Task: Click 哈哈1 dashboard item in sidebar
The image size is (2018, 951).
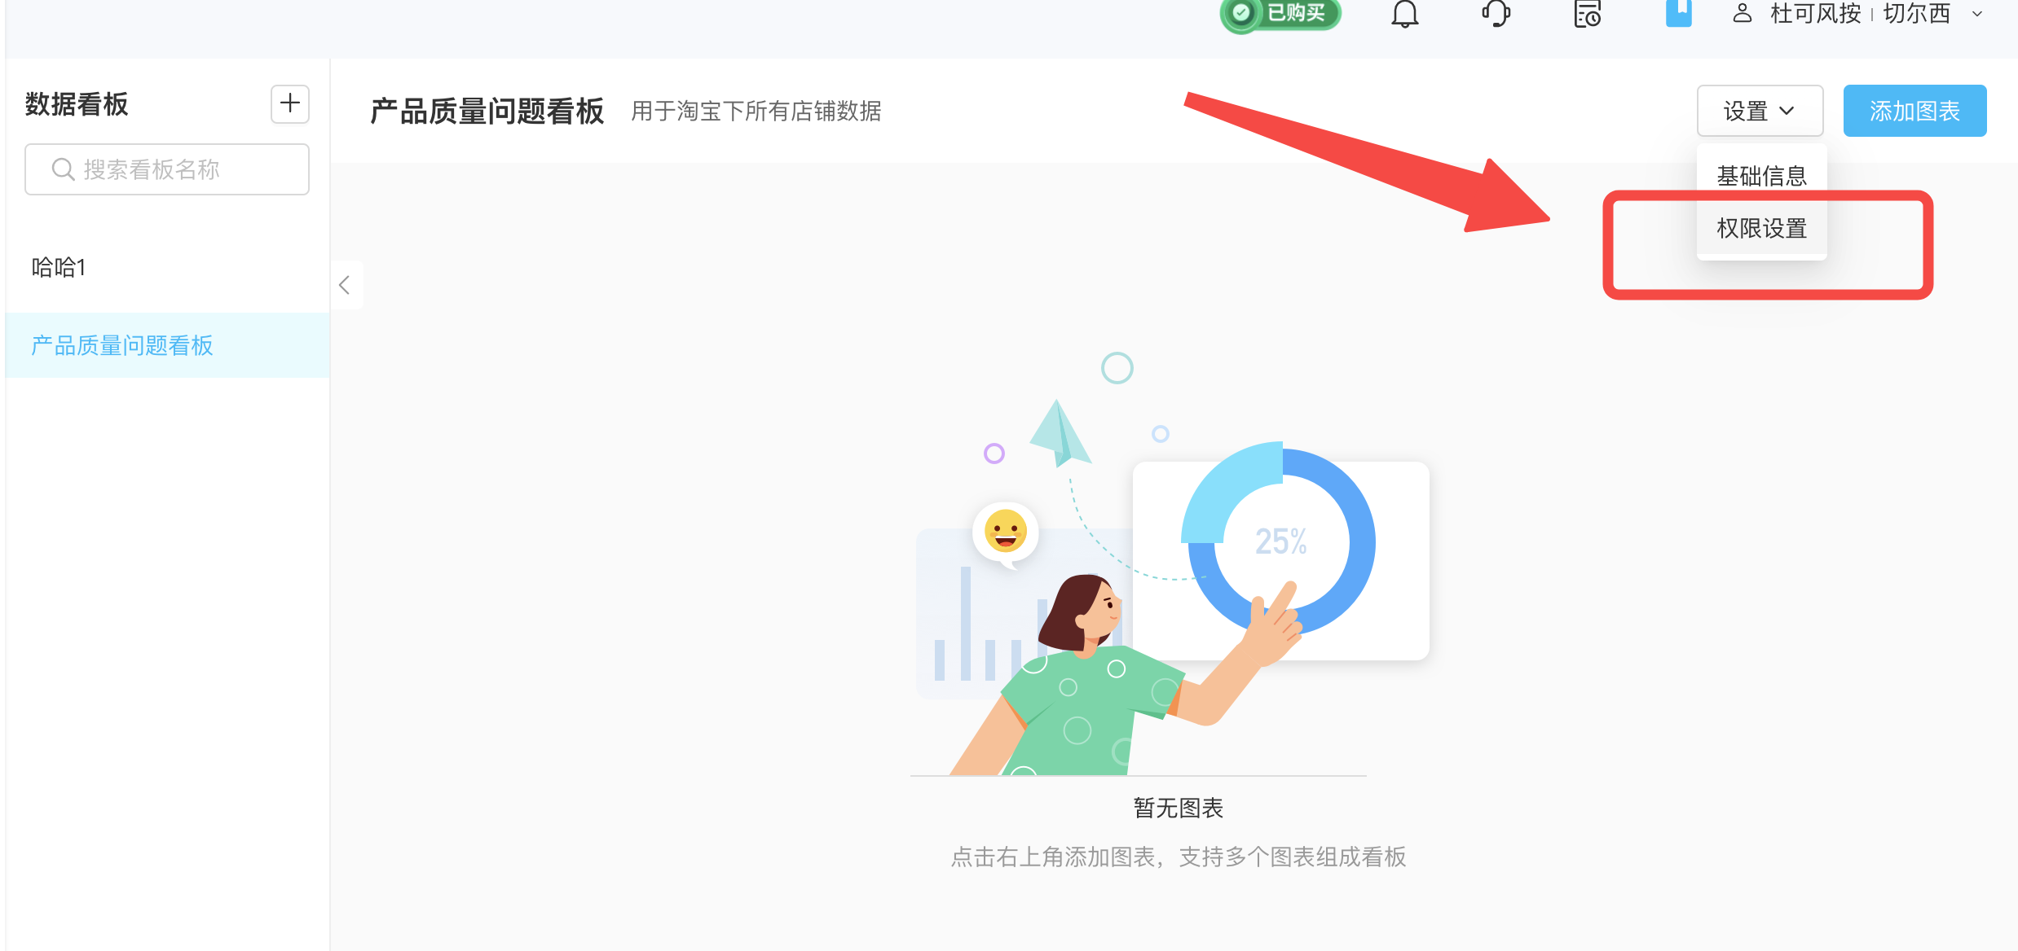Action: (x=60, y=266)
